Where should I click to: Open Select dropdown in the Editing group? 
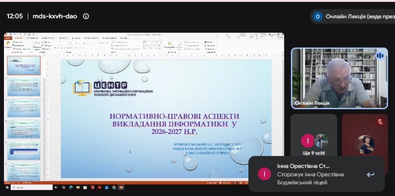(210, 49)
